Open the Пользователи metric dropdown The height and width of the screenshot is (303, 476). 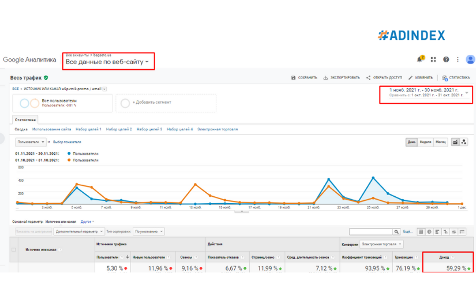pos(31,142)
